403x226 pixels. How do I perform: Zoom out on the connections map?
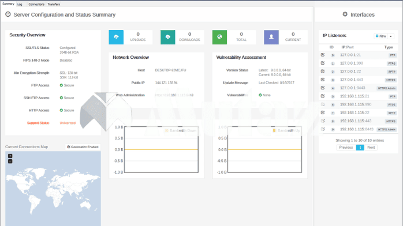(x=10, y=161)
